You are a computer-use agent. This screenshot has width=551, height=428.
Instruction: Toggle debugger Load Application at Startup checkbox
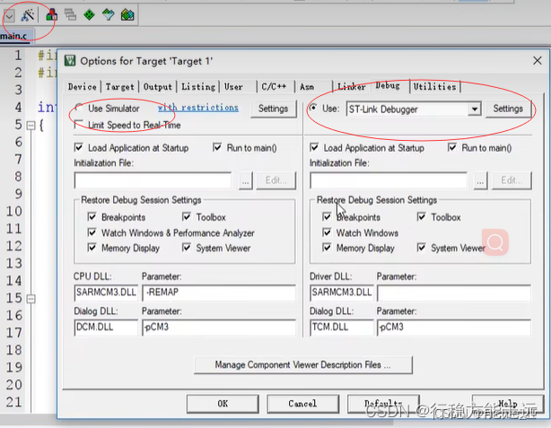pyautogui.click(x=314, y=147)
